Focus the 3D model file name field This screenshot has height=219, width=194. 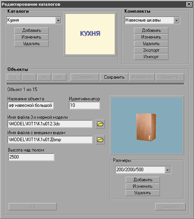pos(50,124)
